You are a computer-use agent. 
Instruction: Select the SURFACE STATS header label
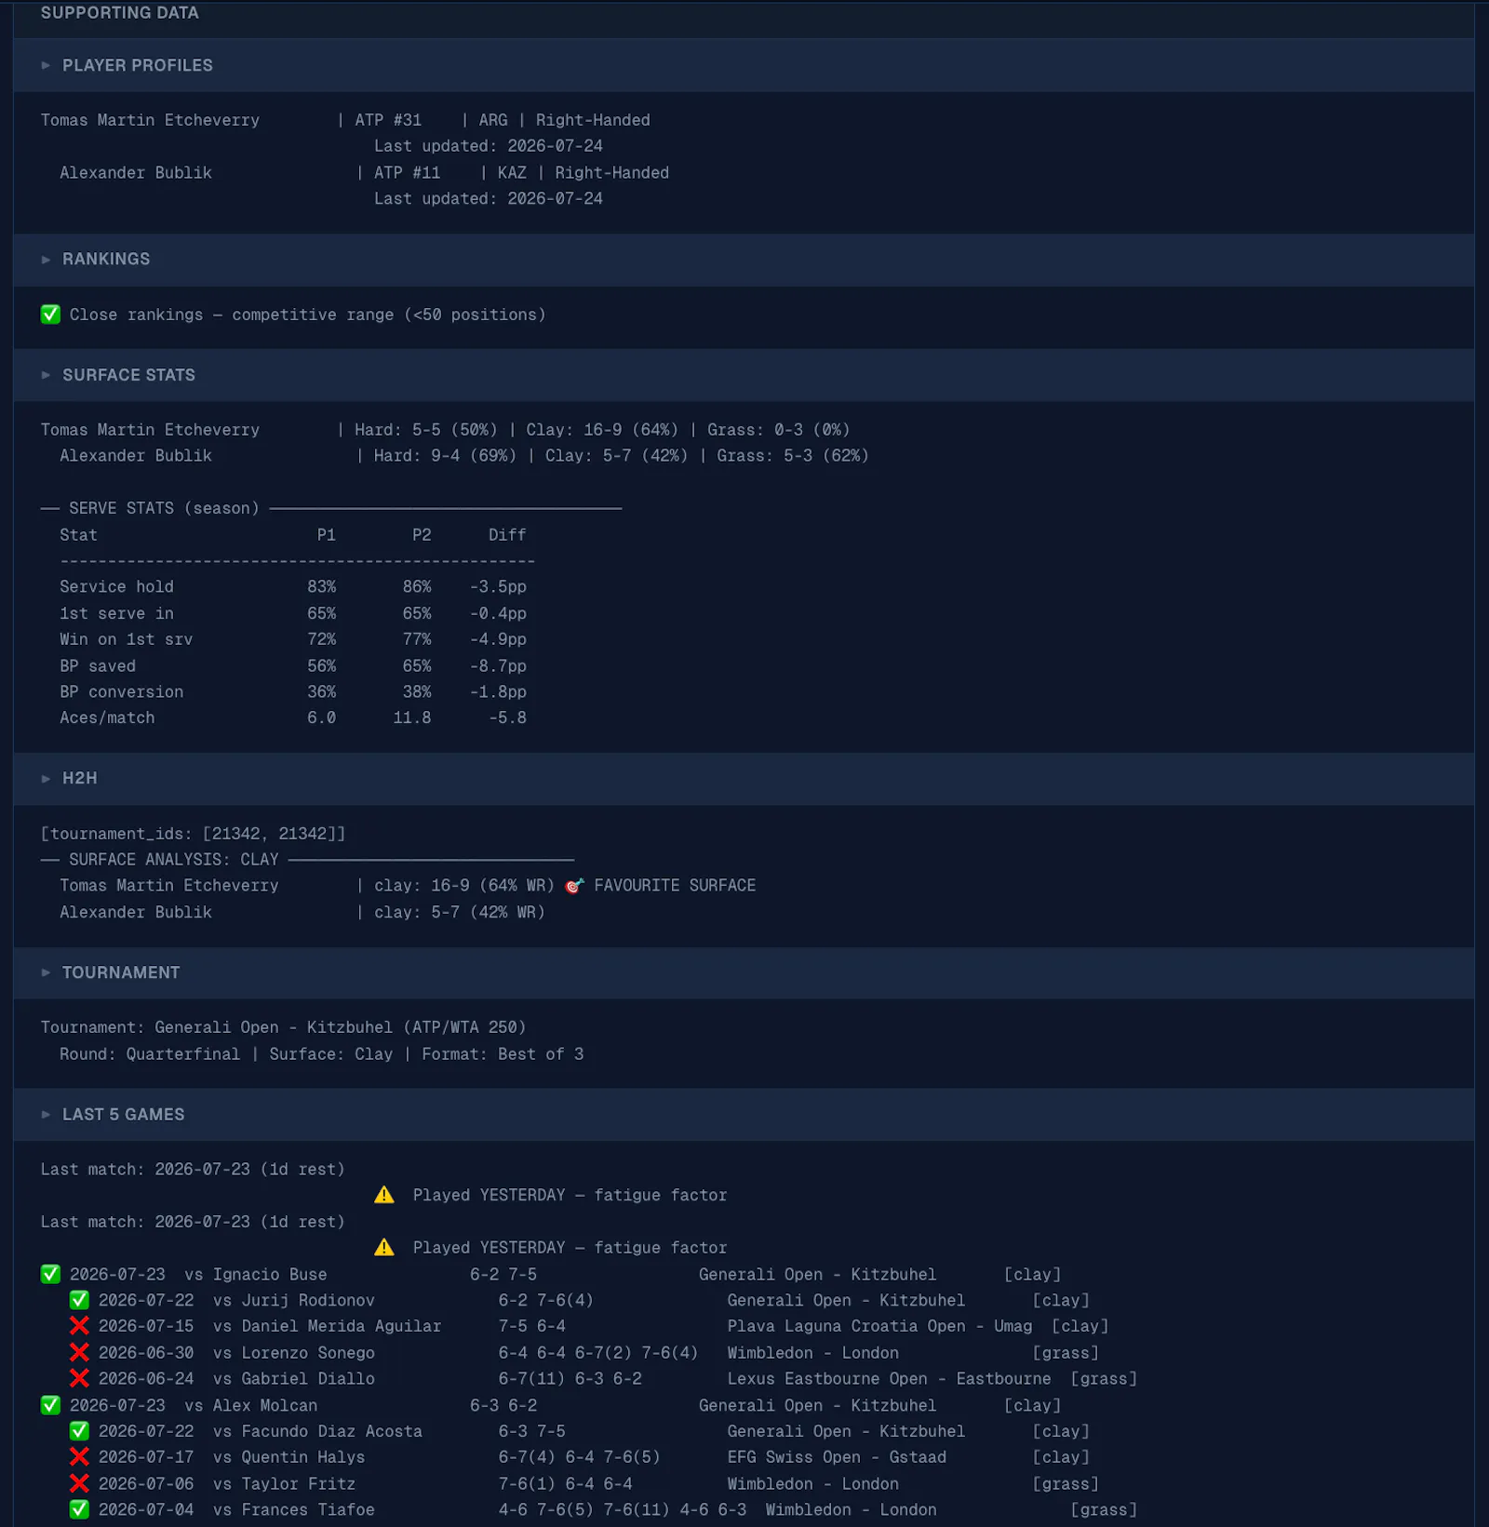128,375
